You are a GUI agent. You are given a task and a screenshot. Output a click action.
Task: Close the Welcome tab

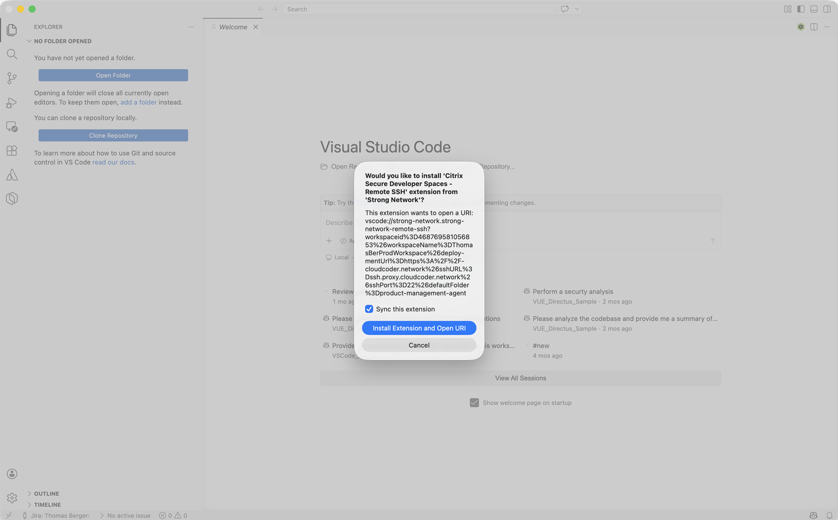256,27
